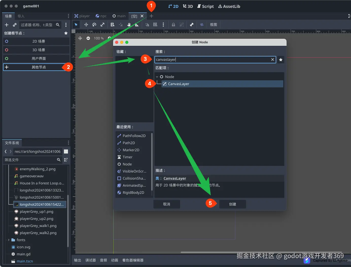Collapse the Node tree item arrow
This screenshot has height=267, width=351.
pyautogui.click(x=157, y=77)
